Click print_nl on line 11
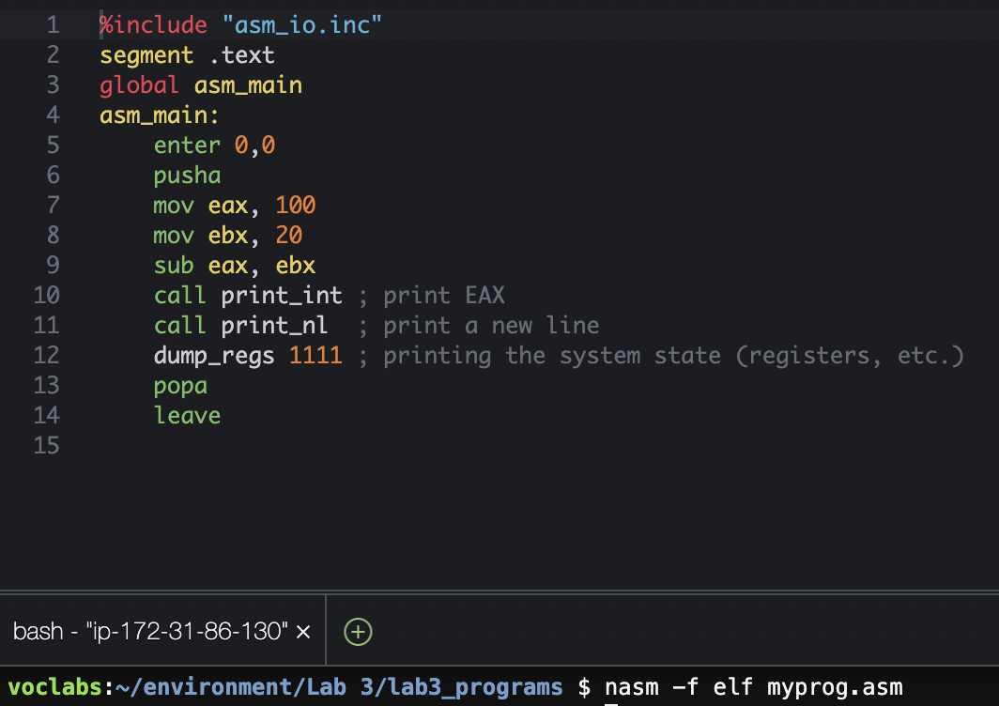 (273, 325)
